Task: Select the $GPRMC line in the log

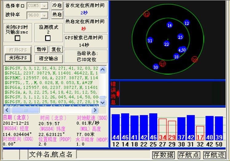Action: point(51,78)
